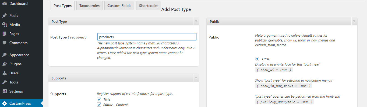This screenshot has width=367, height=107.
Task: Click the Appearance paintbrush icon
Action: (5, 55)
